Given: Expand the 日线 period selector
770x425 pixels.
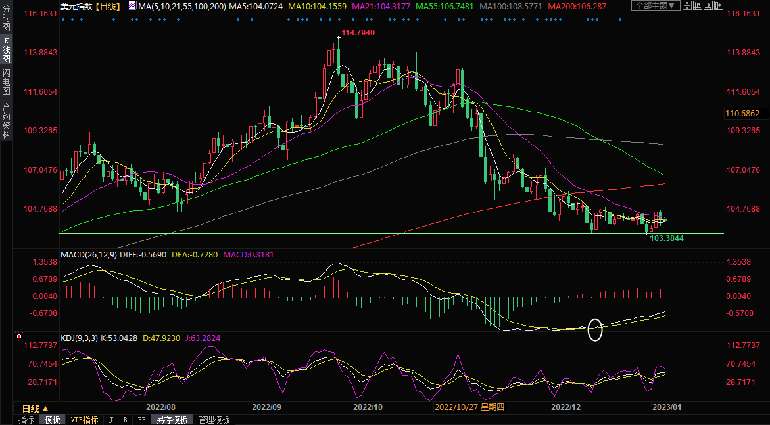Looking at the screenshot, I should coord(36,409).
